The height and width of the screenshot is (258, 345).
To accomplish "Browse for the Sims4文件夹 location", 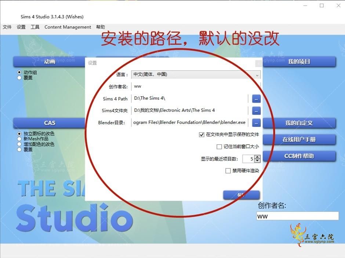I will pos(256,111).
